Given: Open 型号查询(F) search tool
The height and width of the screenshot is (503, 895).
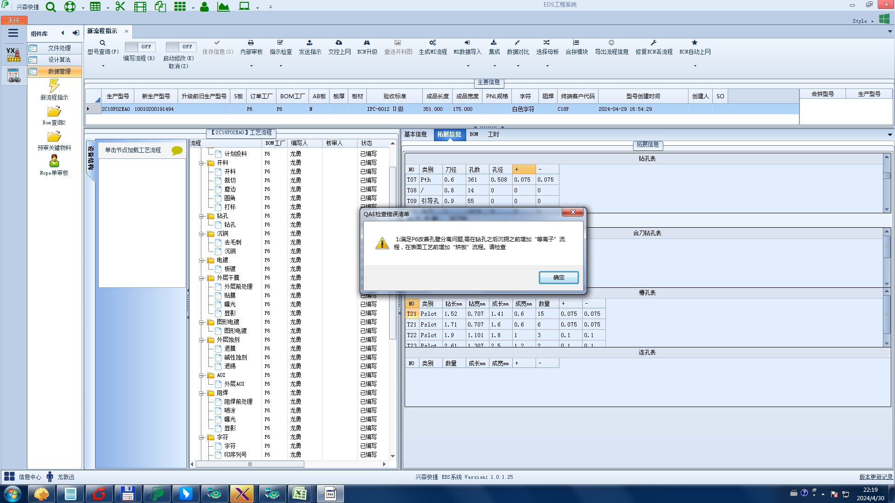Looking at the screenshot, I should coord(103,48).
